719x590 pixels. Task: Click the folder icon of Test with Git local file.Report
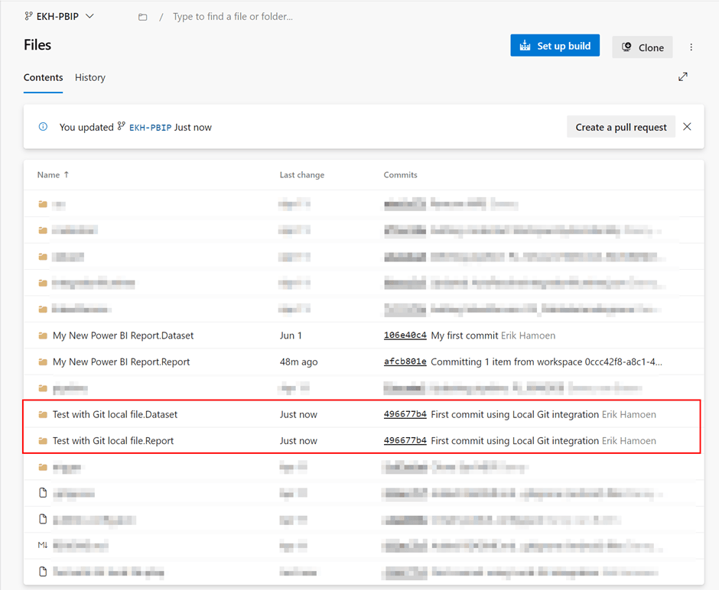[x=43, y=441]
